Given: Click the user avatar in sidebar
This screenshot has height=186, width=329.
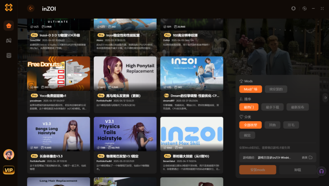Looking at the screenshot, I should click(x=9, y=155).
